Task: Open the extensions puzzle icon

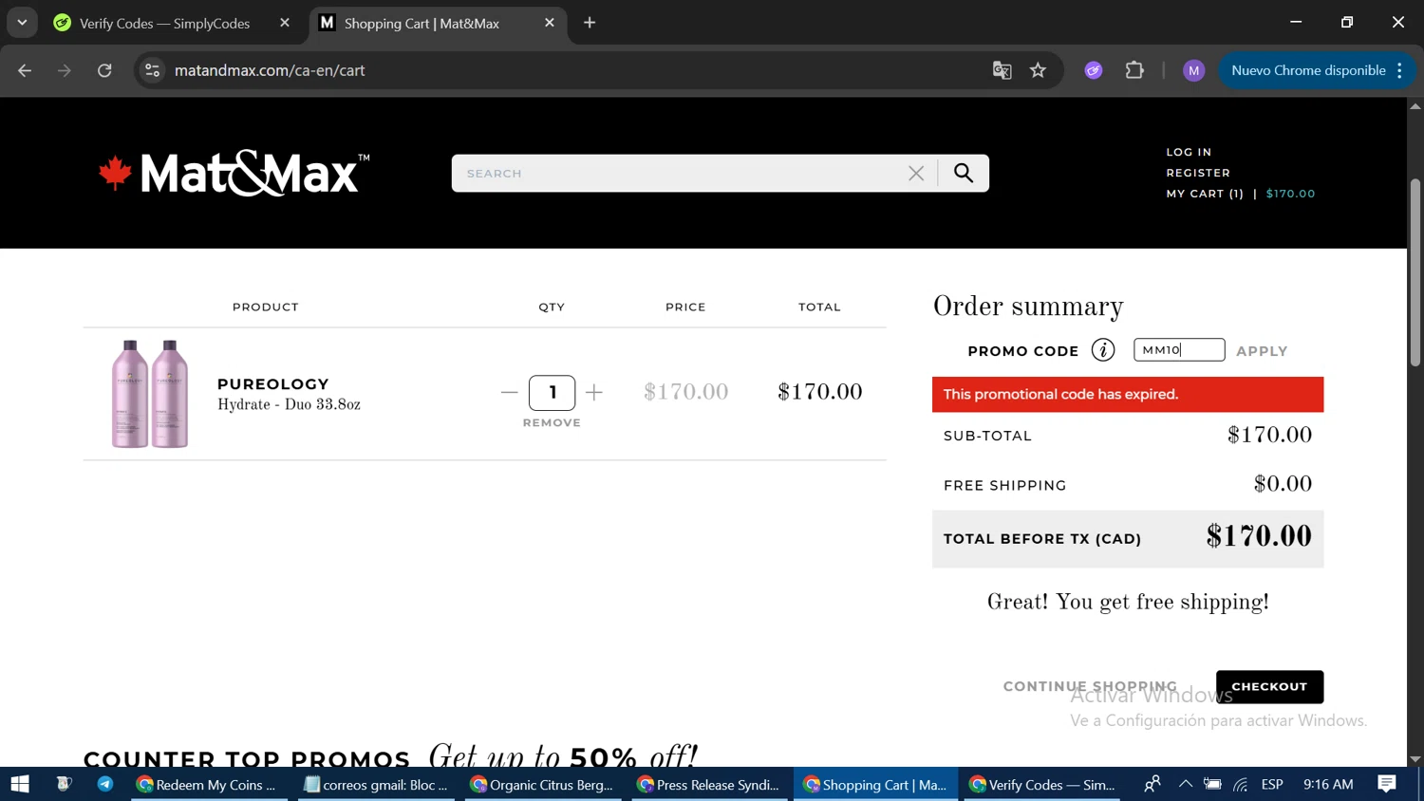Action: (x=1134, y=70)
